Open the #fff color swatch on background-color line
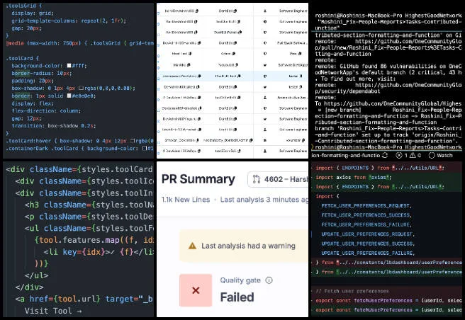Screen dimensions: 465x320 [x=69, y=65]
